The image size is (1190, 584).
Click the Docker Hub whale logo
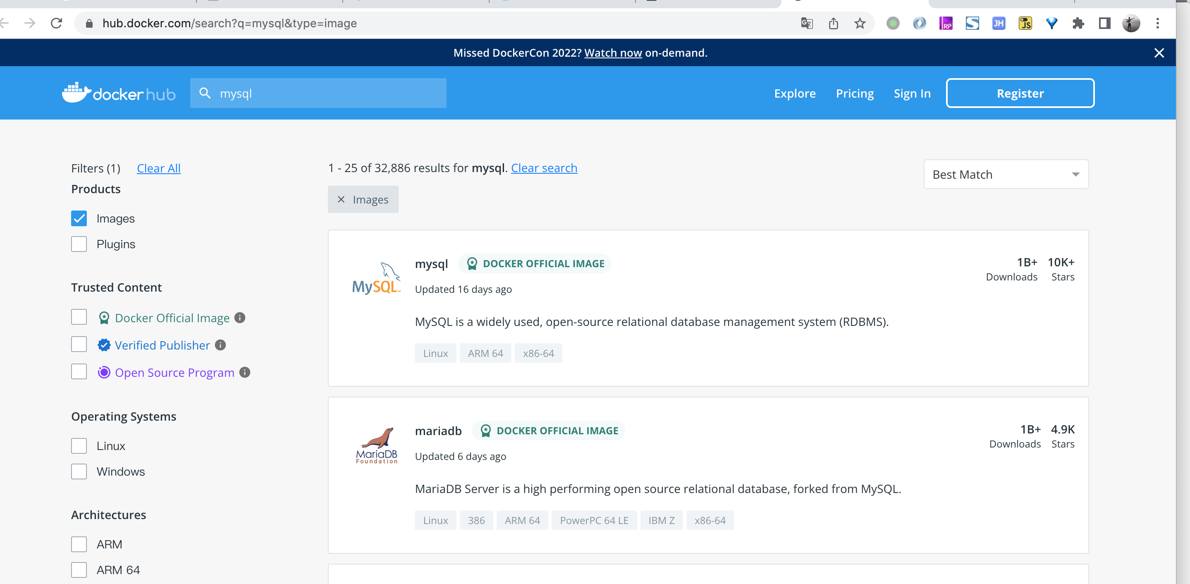119,93
